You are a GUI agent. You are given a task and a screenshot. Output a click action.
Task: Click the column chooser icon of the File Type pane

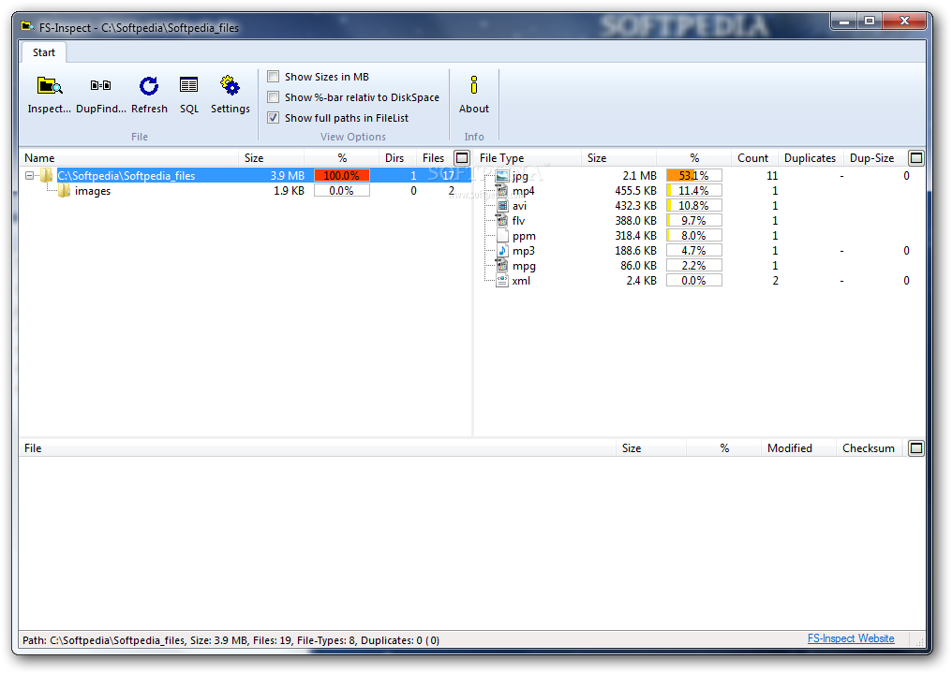coord(916,158)
